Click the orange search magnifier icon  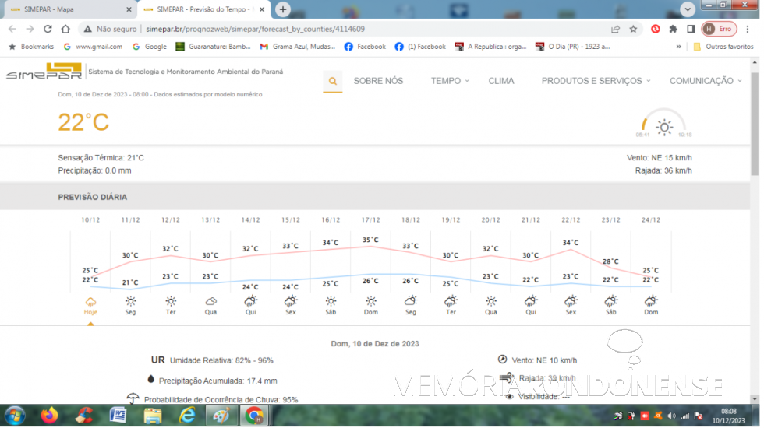coord(333,81)
